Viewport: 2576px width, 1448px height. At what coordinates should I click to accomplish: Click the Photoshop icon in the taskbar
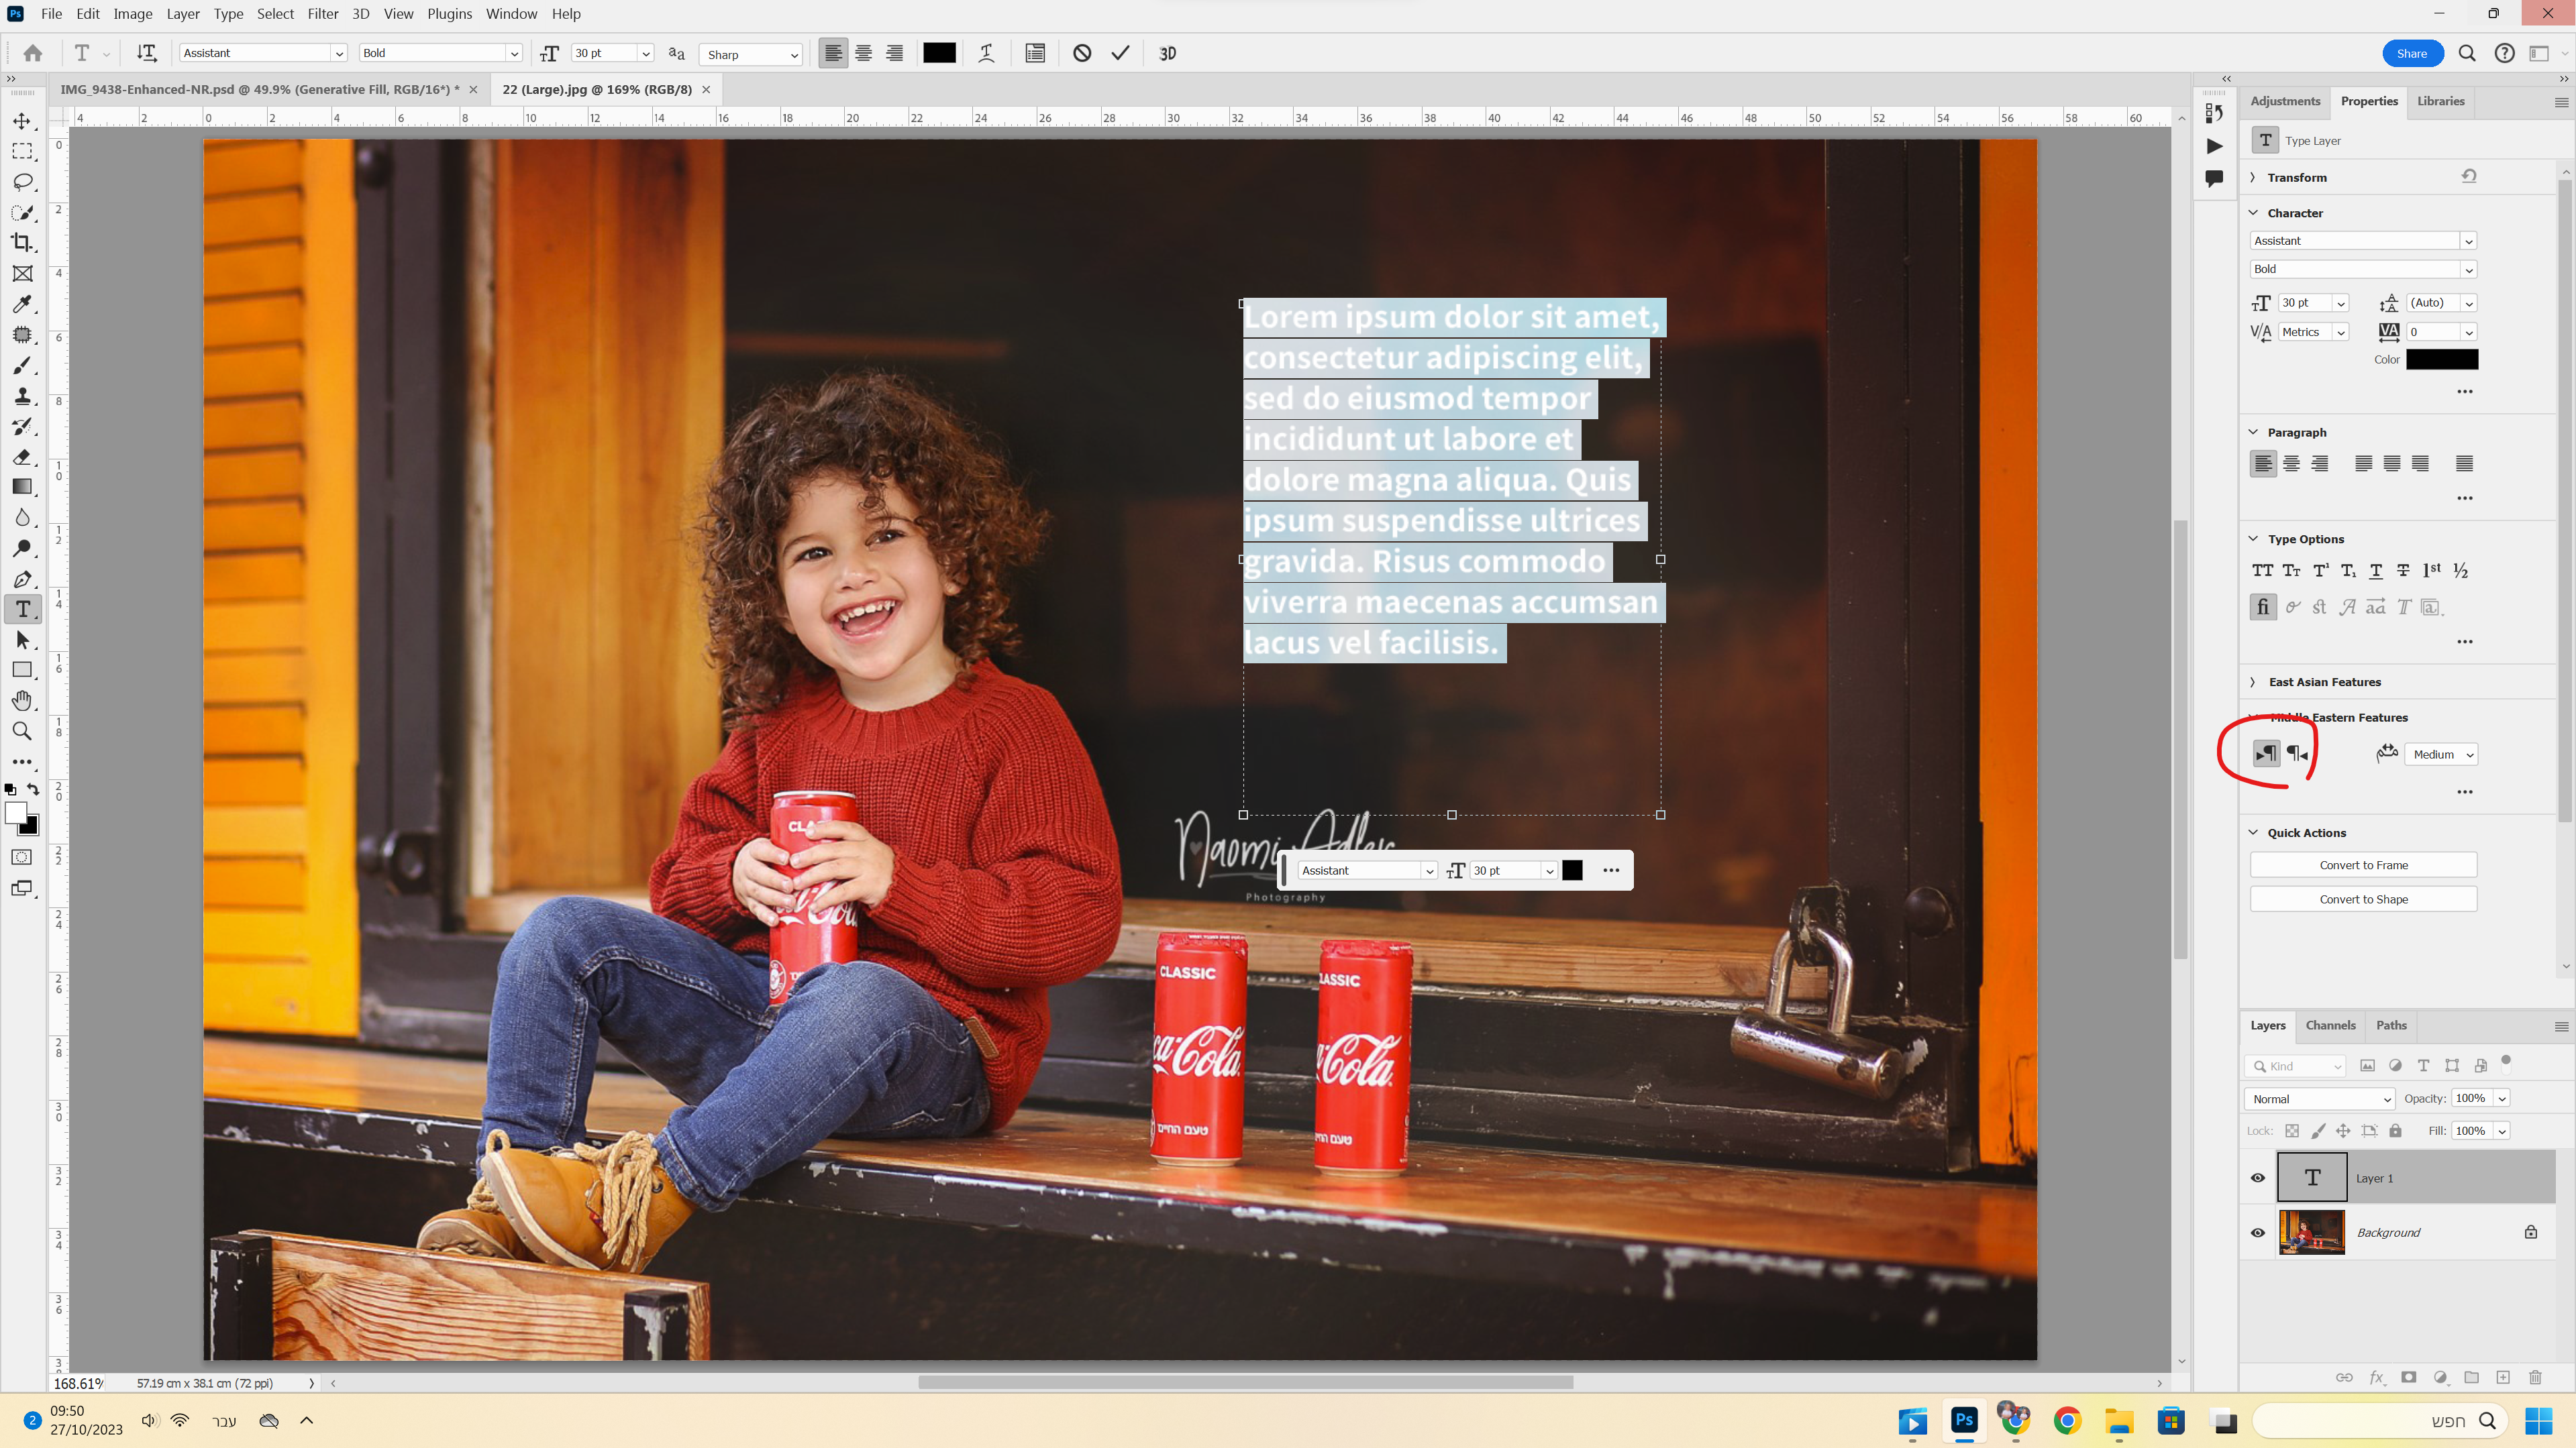click(x=1964, y=1420)
